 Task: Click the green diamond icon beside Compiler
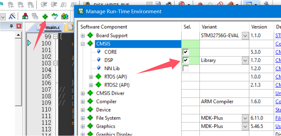pyautogui.click(x=90, y=101)
